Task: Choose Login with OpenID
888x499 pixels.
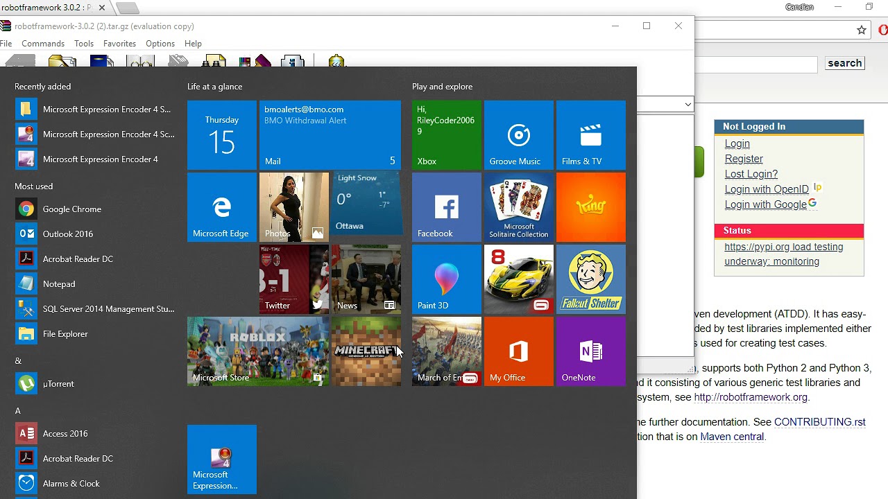Action: coord(767,189)
